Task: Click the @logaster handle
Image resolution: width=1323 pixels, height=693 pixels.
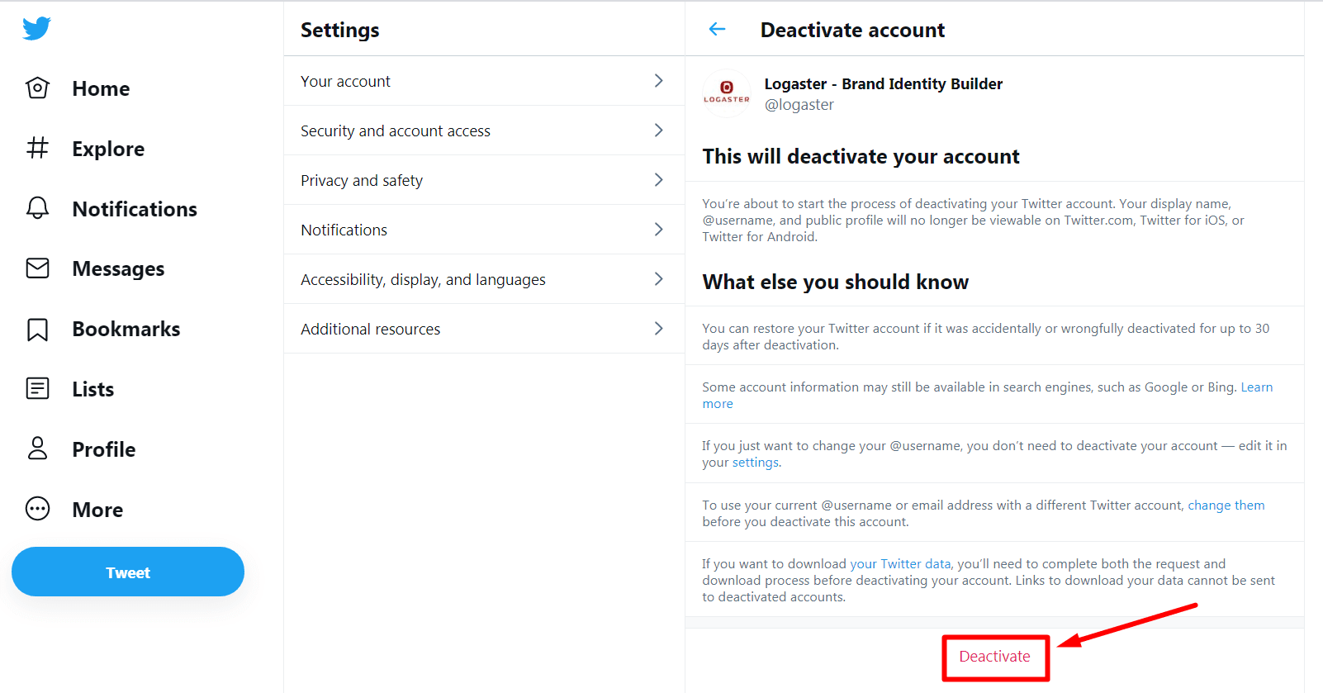Action: [x=799, y=105]
